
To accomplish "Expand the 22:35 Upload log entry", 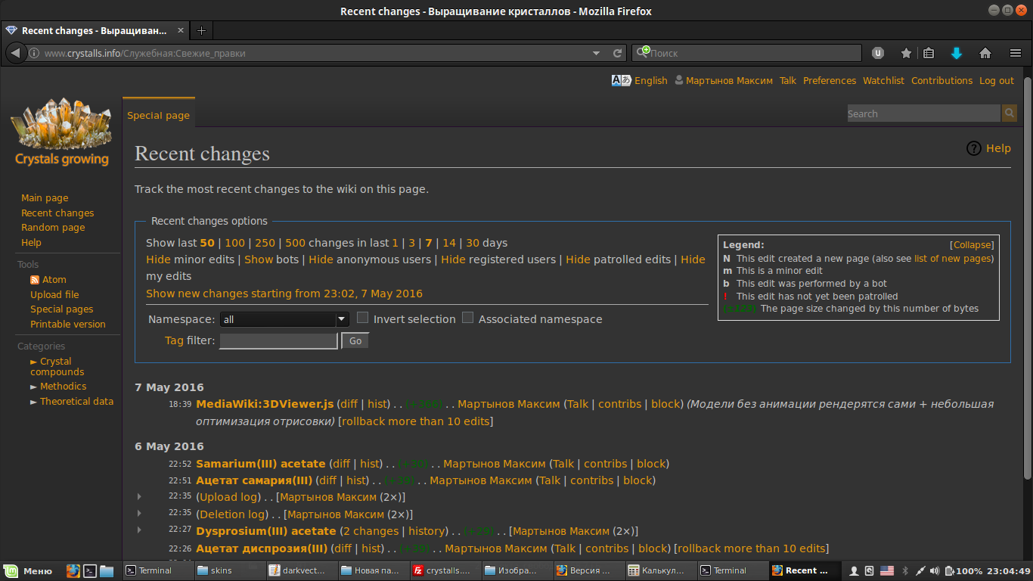I will click(x=139, y=496).
